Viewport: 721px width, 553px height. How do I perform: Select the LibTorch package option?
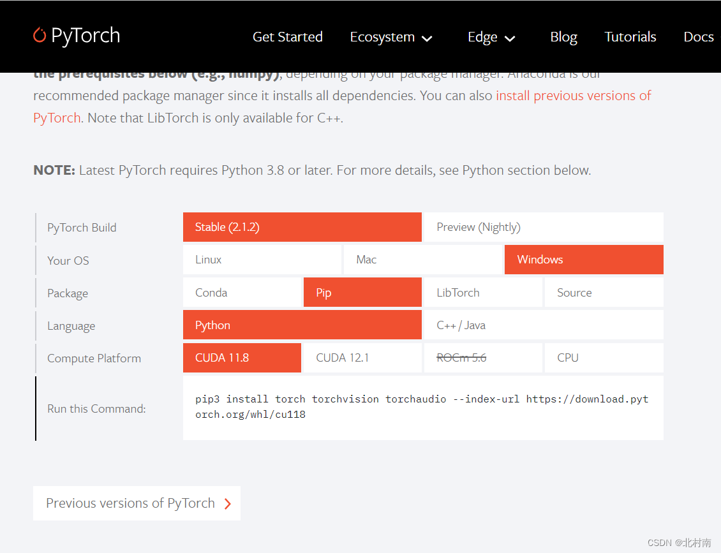coord(483,292)
